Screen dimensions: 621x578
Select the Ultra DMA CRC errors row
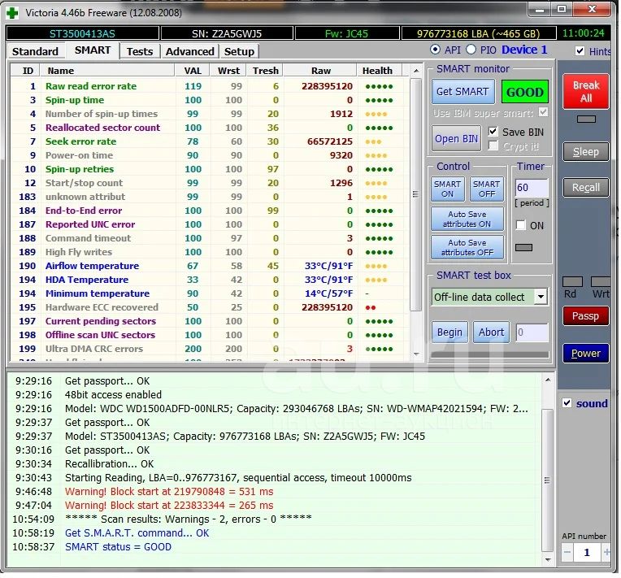tap(209, 349)
